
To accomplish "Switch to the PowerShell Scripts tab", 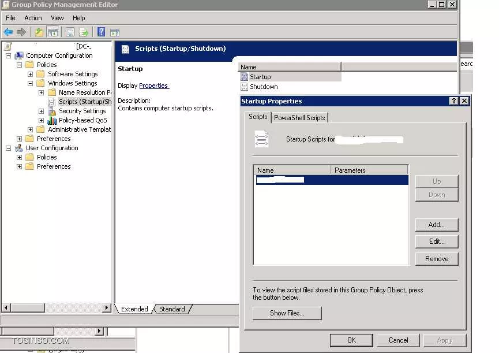I will [x=299, y=118].
